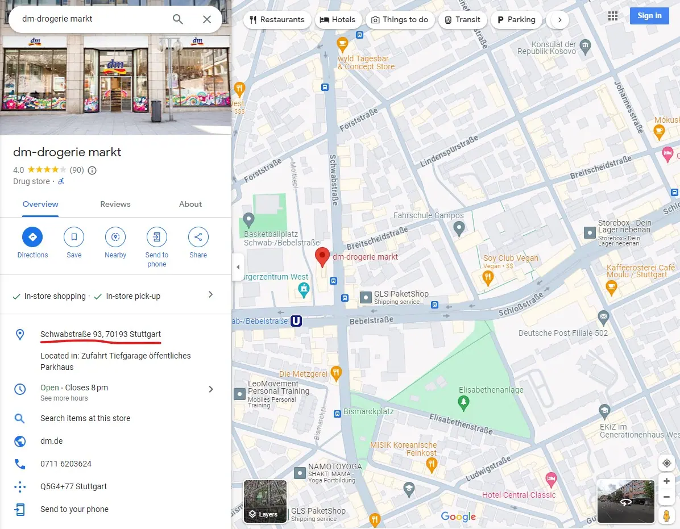680x529 pixels.
Task: Click the search input field
Action: [x=91, y=19]
